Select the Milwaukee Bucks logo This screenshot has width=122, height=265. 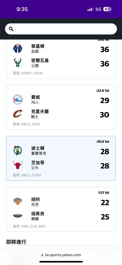click(x=18, y=63)
